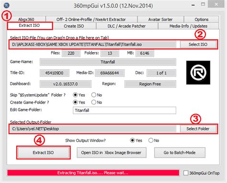
Task: Open the Avatar Sorter tab
Action: tap(160, 20)
